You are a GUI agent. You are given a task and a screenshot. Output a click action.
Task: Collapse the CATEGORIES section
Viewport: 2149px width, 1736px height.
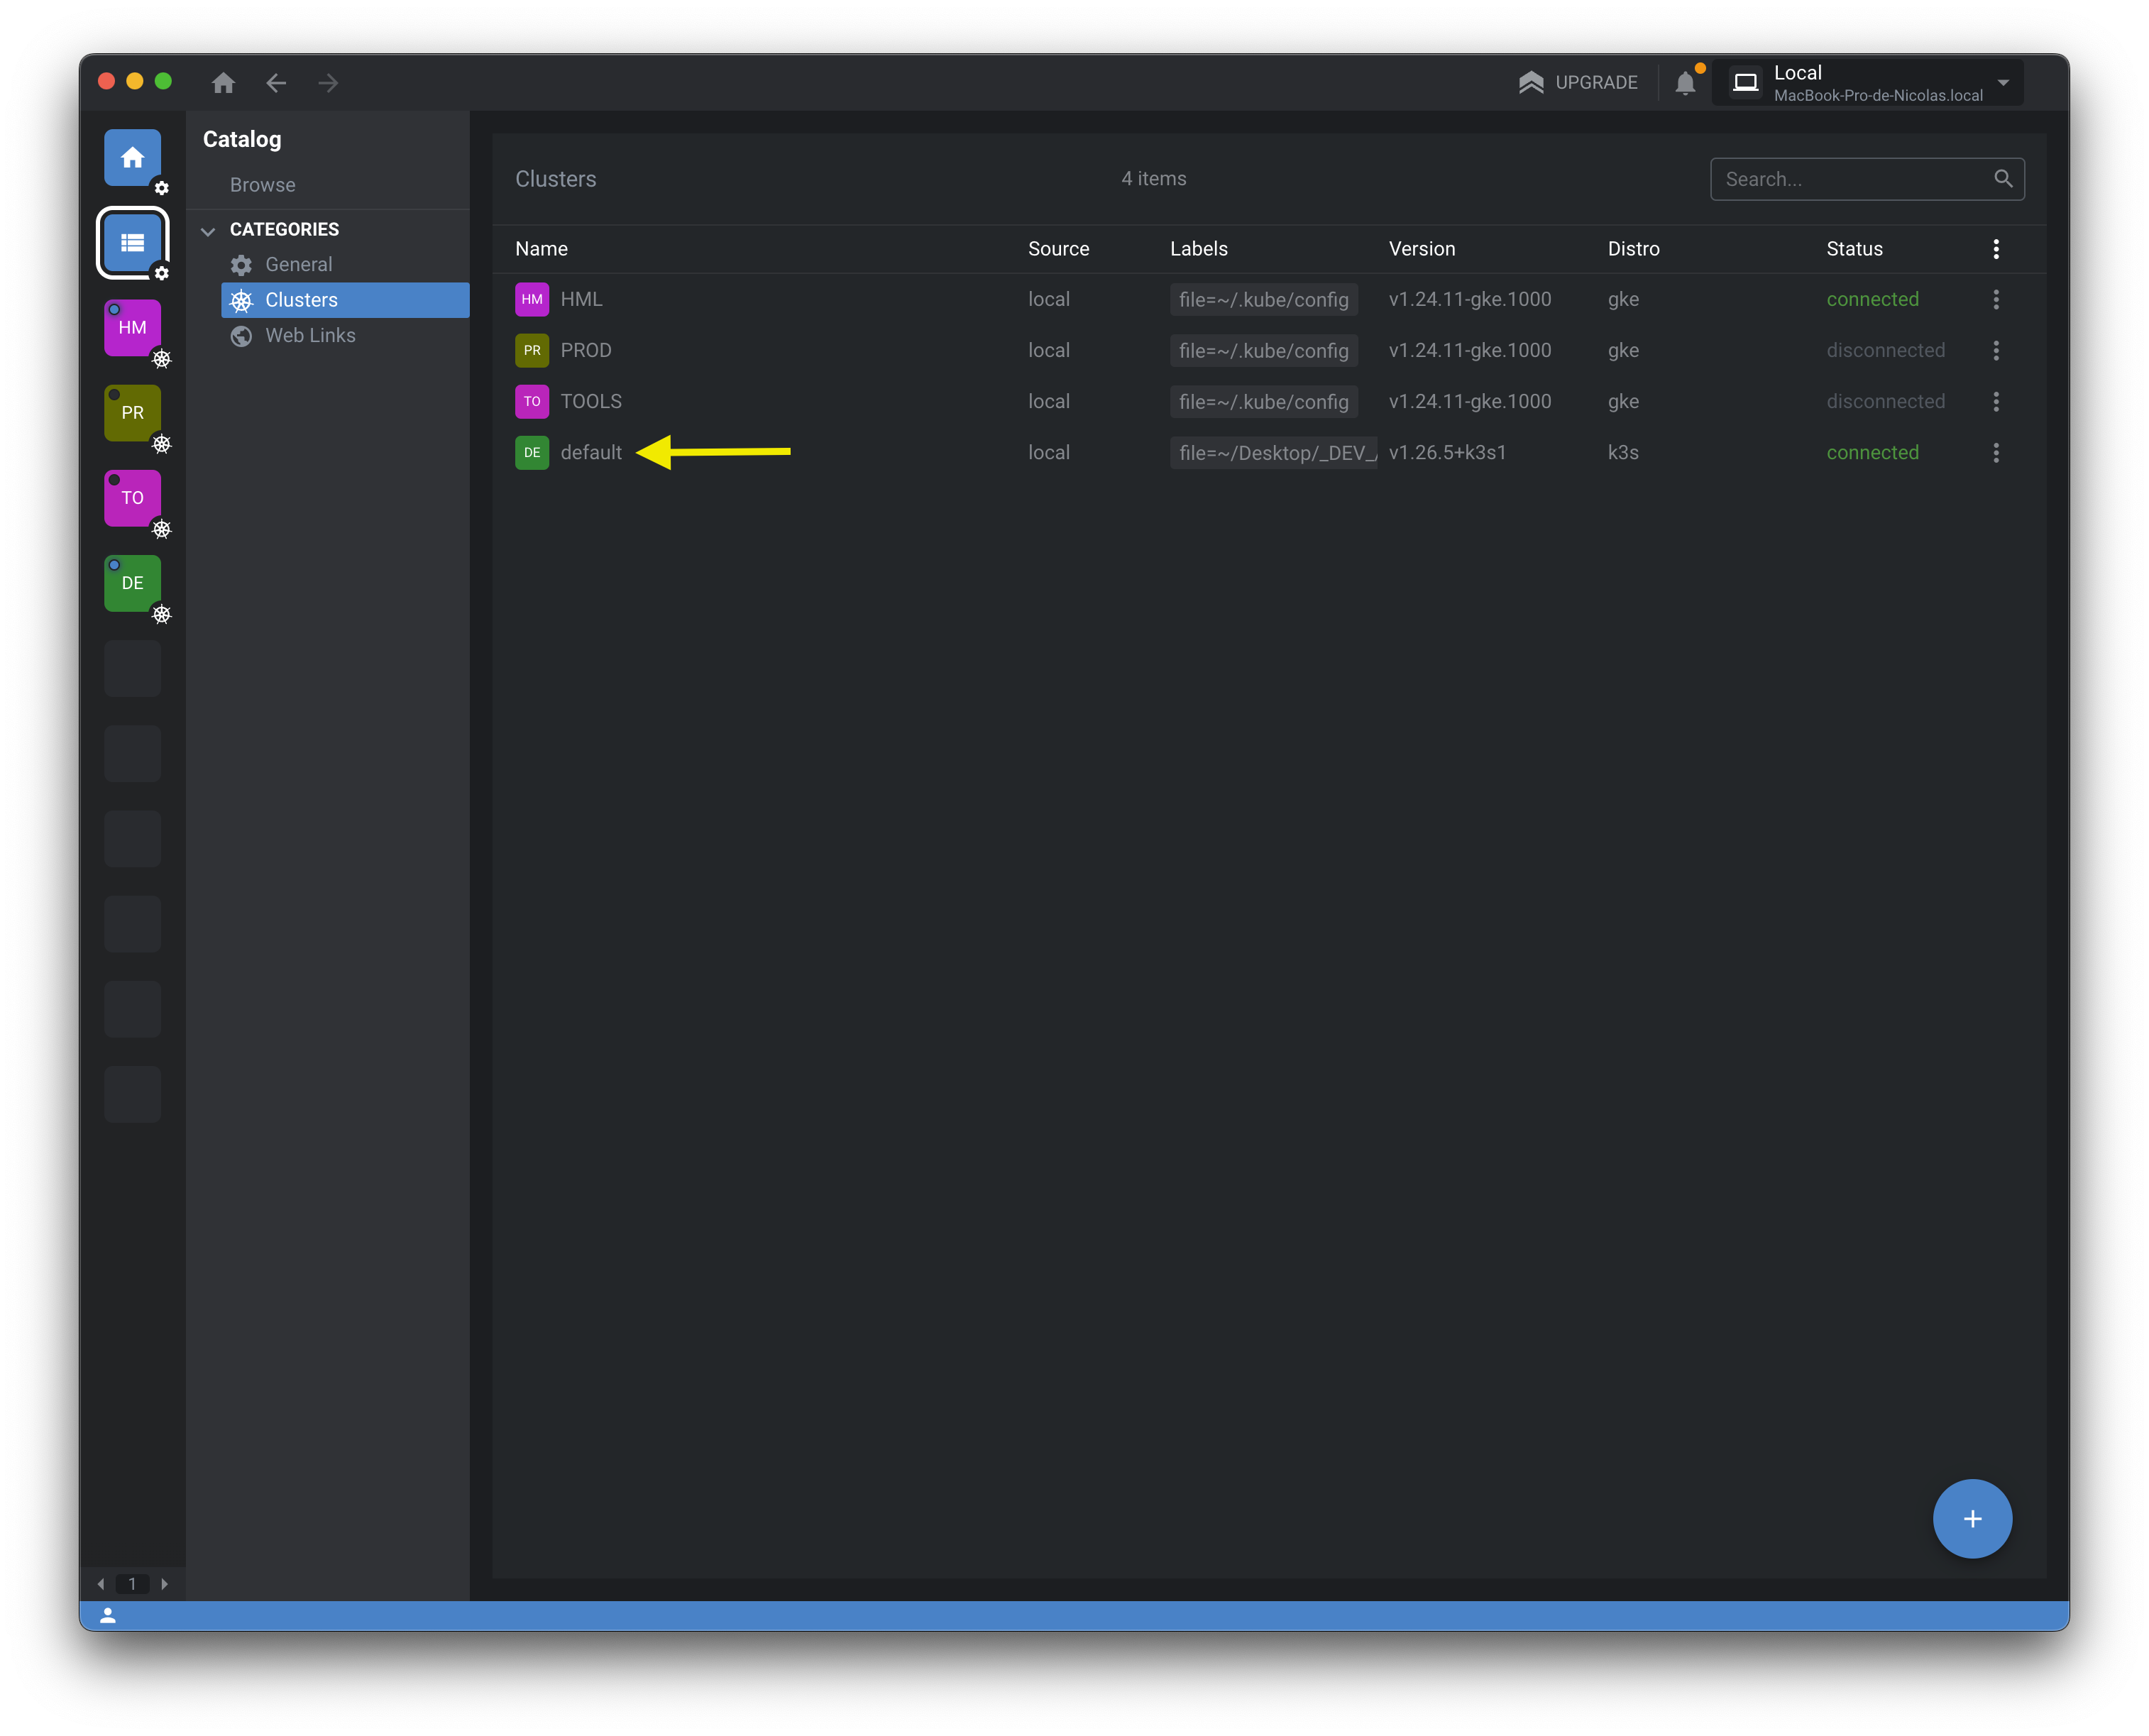pyautogui.click(x=208, y=231)
